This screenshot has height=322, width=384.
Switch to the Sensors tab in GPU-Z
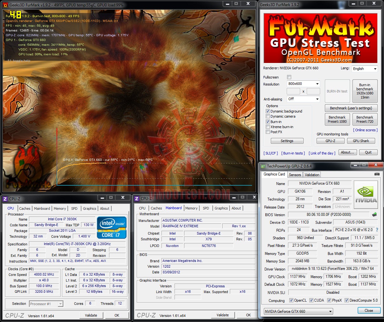click(295, 175)
